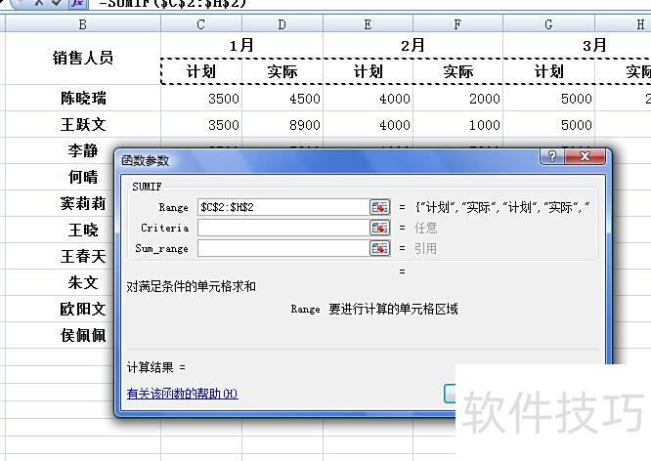Click the 销售人员 header cell
Screen dimensions: 651x461
coord(83,58)
